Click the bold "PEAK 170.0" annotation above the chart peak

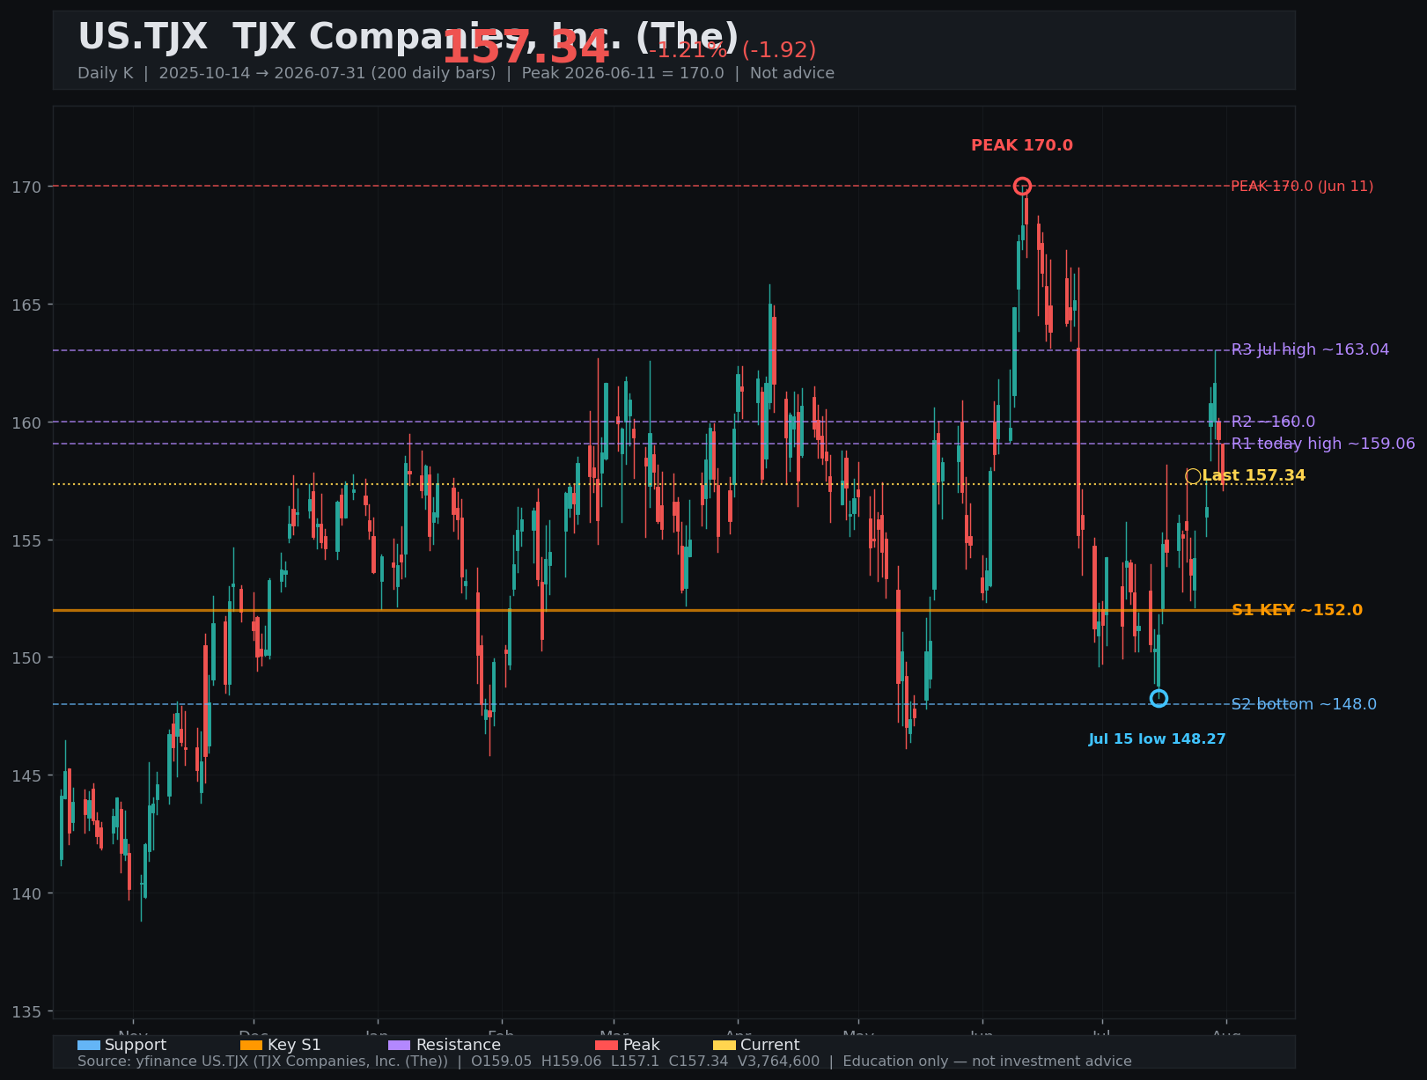(1022, 146)
